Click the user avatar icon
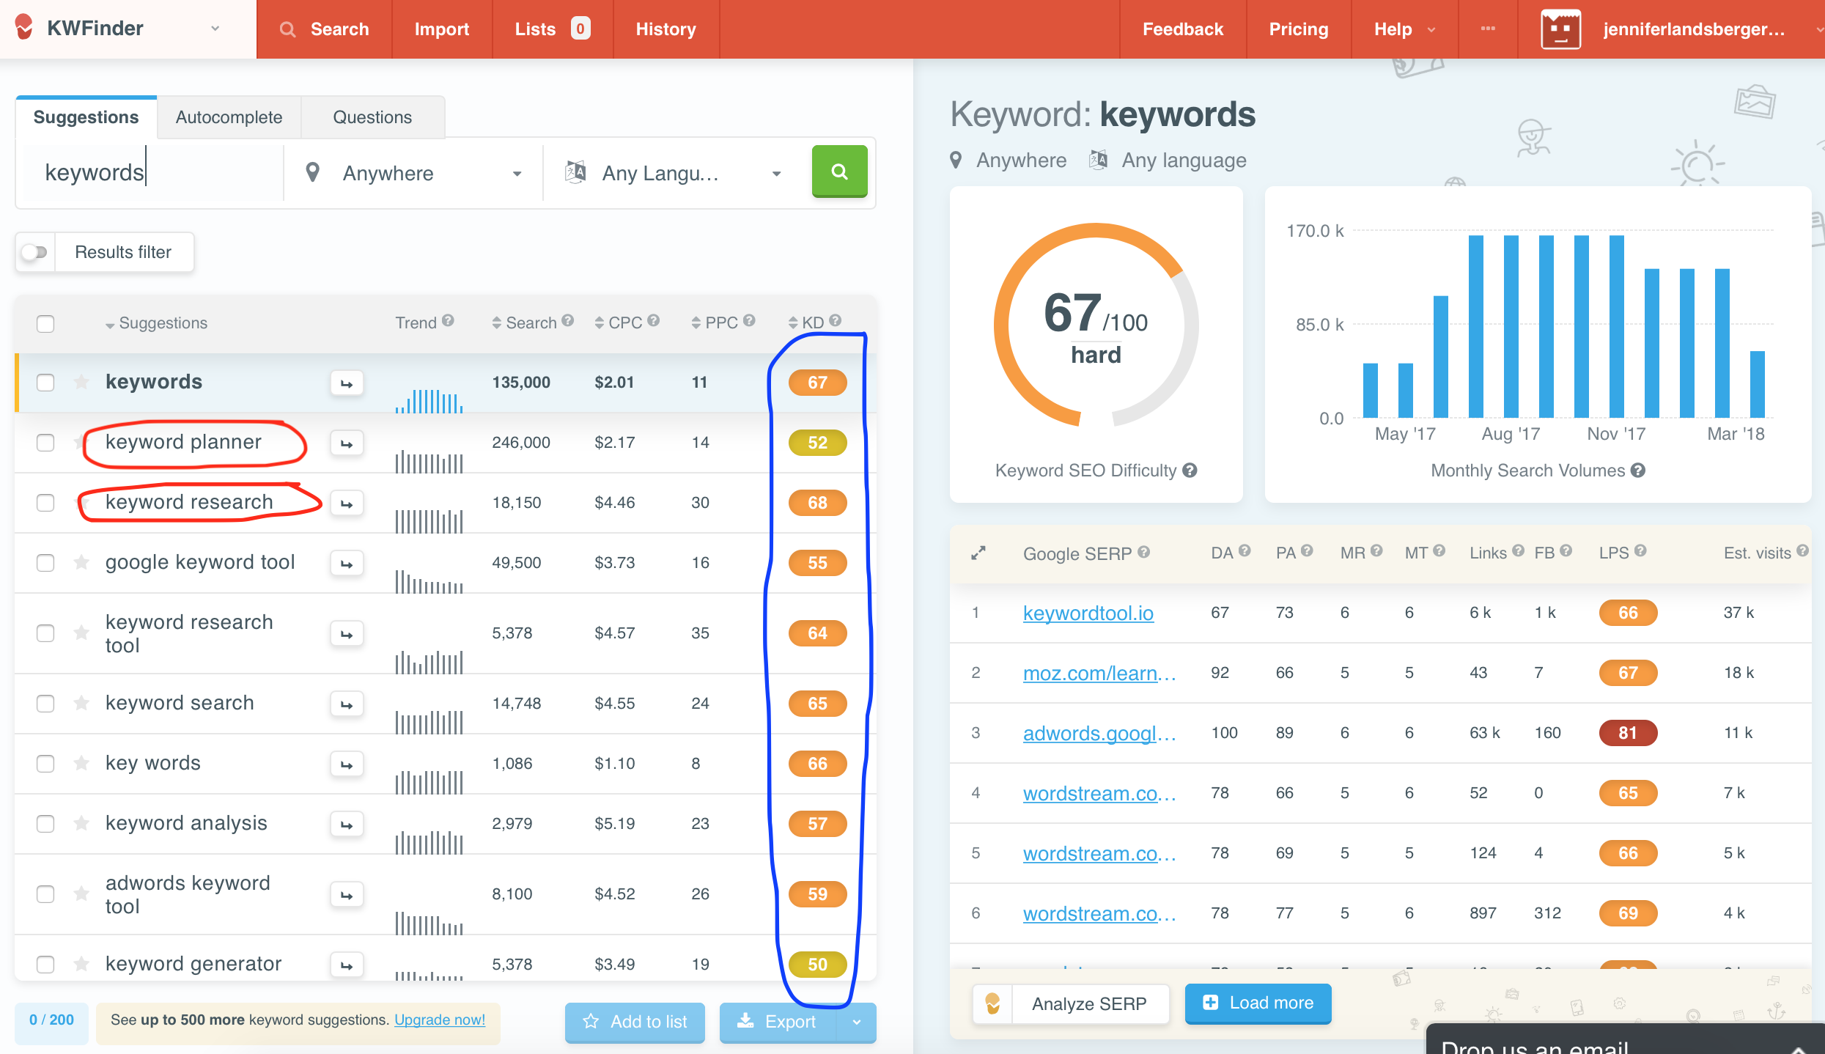The height and width of the screenshot is (1054, 1825). coord(1561,29)
